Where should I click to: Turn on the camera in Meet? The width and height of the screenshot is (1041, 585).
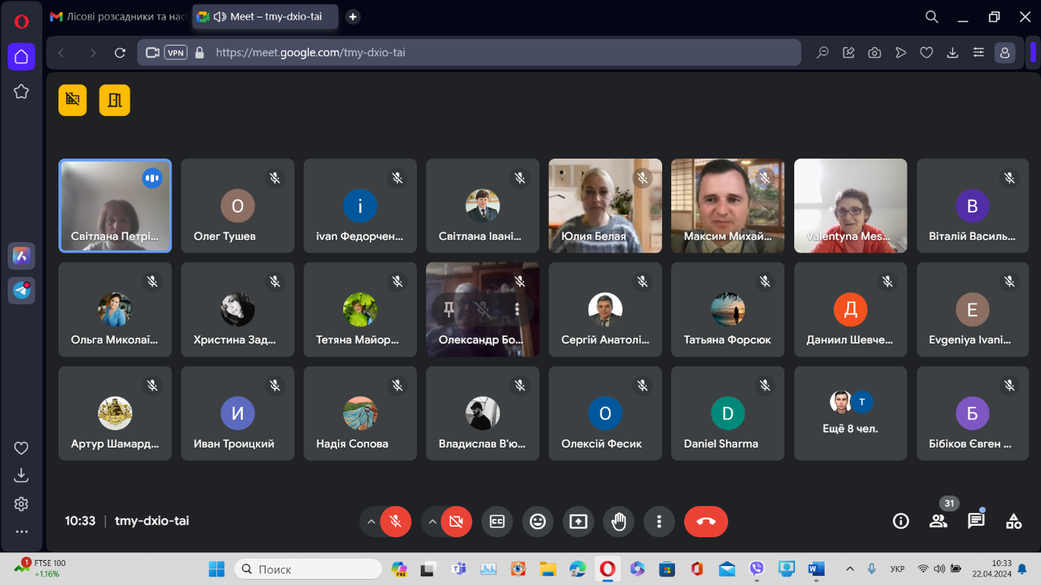(x=456, y=521)
